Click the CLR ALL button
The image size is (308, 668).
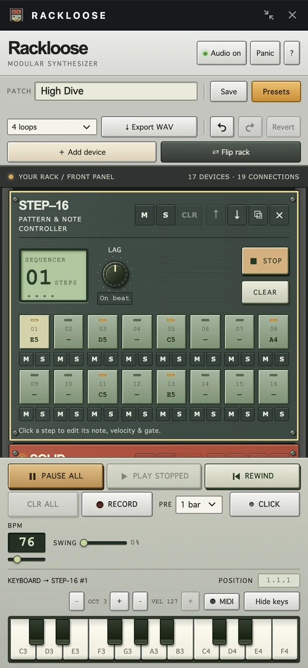tap(43, 504)
